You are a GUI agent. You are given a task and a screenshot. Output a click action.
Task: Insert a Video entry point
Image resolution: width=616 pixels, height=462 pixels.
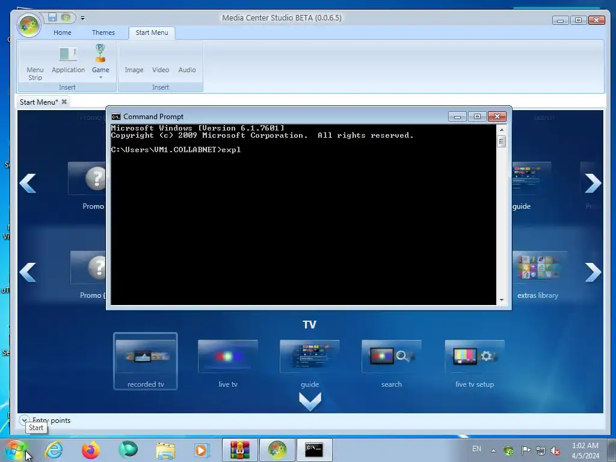(161, 70)
